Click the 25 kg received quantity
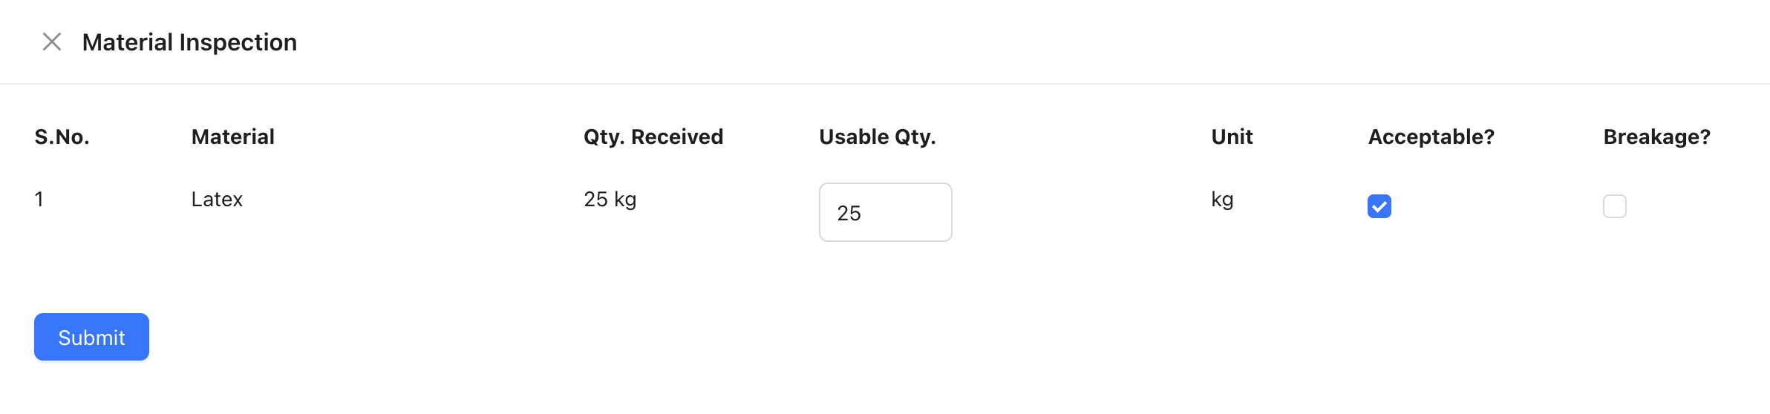The width and height of the screenshot is (1770, 414). pos(610,199)
